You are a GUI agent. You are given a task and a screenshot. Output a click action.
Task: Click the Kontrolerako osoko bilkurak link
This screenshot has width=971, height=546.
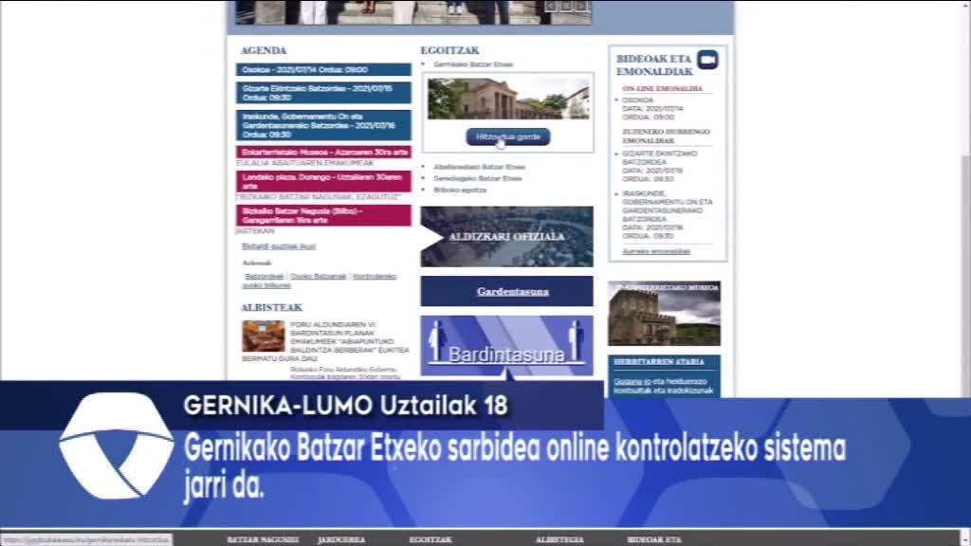pos(319,281)
